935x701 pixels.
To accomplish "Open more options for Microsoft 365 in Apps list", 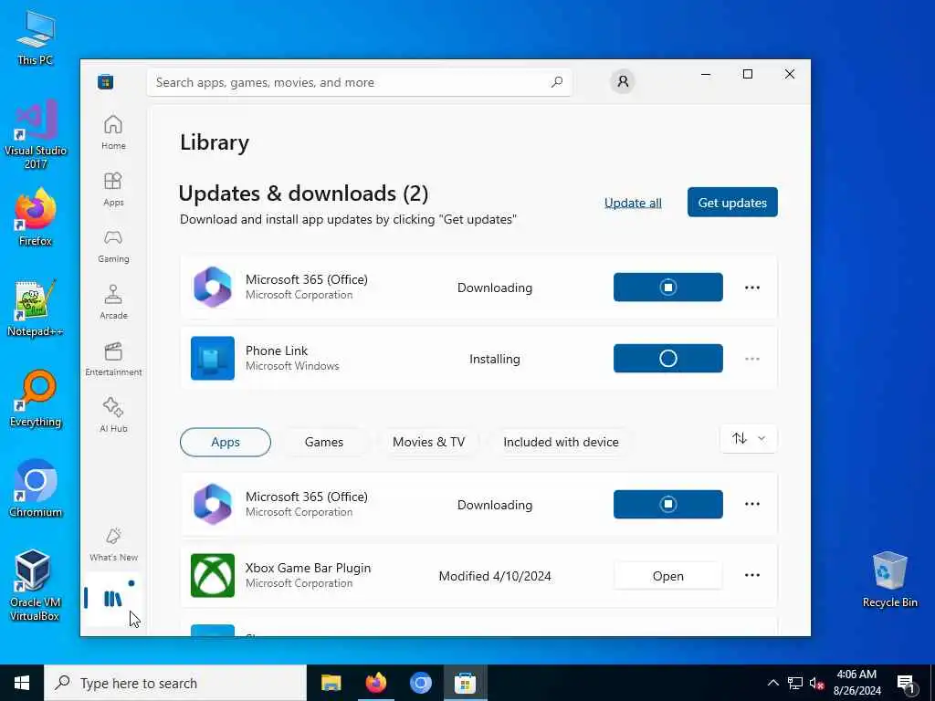I will (752, 504).
